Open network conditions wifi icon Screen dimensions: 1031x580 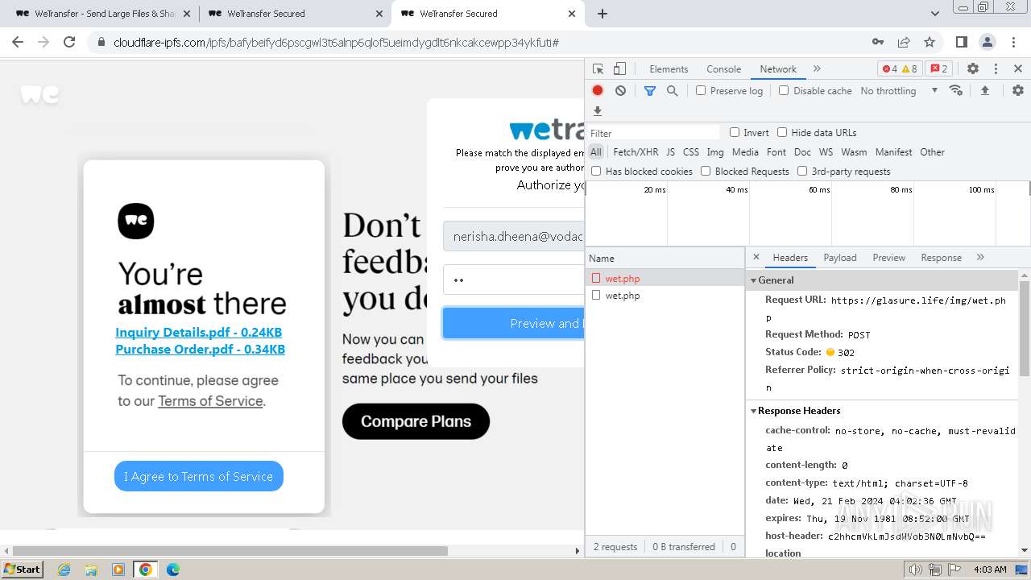coord(956,90)
